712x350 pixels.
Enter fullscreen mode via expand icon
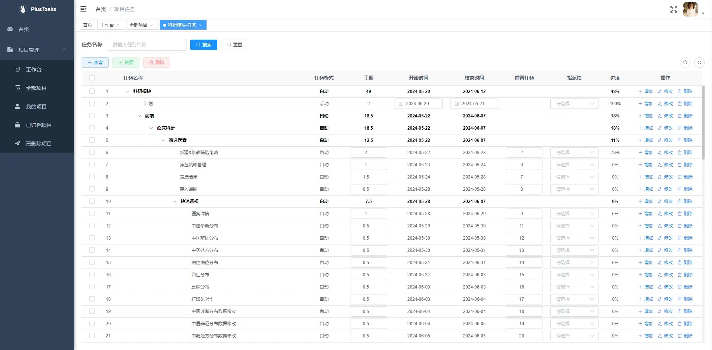point(673,9)
